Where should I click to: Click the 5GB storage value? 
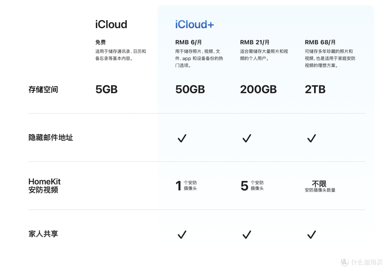(x=107, y=89)
